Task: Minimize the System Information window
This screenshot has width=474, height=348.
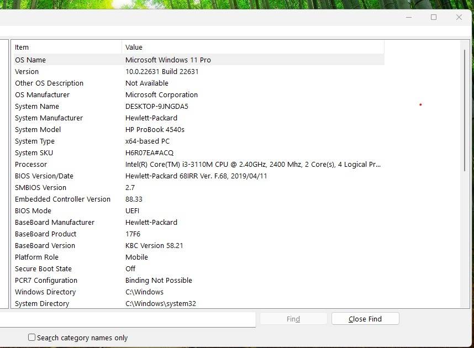Action: click(x=408, y=17)
